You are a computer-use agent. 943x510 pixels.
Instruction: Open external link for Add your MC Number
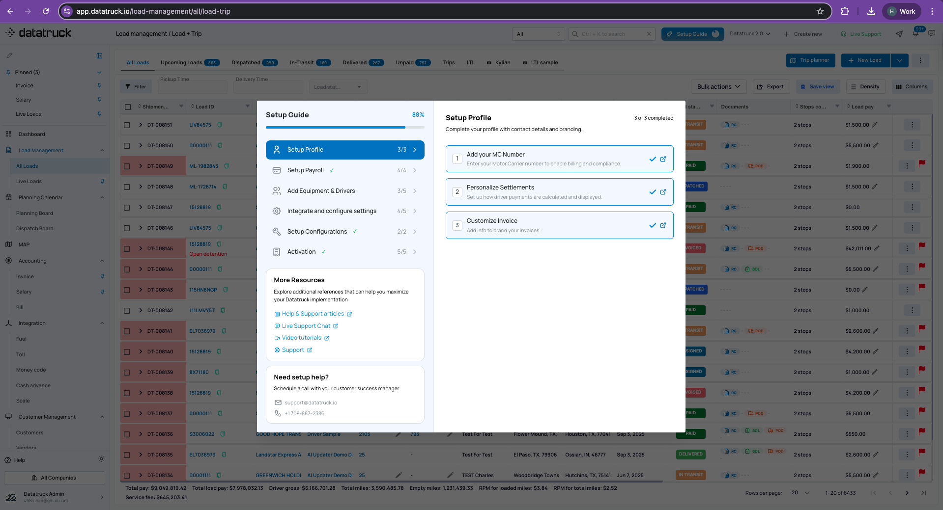(663, 159)
